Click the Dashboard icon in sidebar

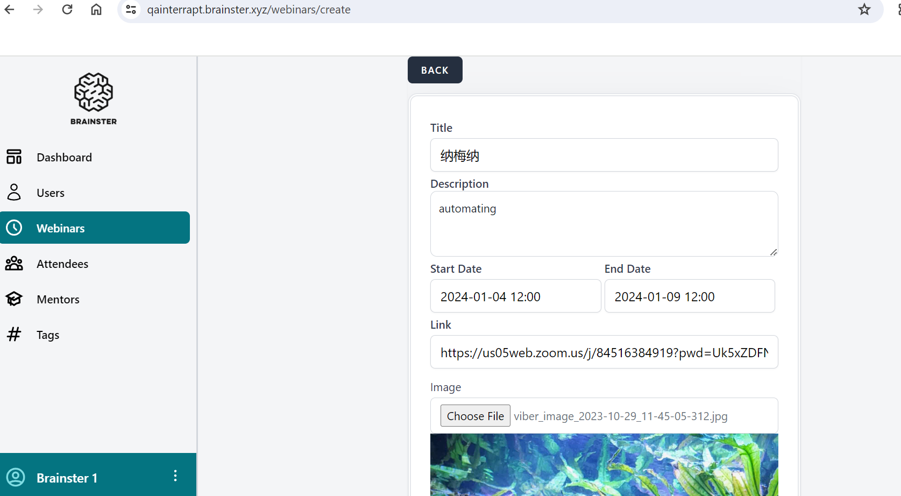[14, 157]
